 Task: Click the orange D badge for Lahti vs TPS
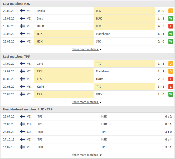(171, 64)
